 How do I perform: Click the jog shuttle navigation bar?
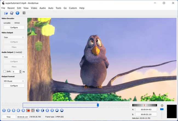click(x=145, y=105)
